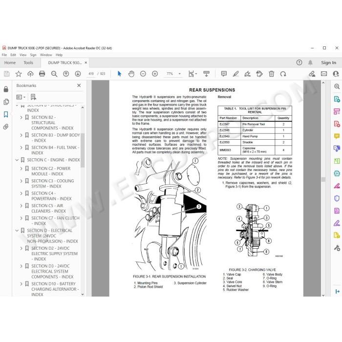The image size is (342, 342).
Task: Switch to the Home tab
Action: click(10, 63)
